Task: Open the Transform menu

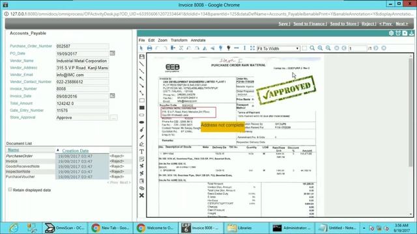Action: (179, 40)
